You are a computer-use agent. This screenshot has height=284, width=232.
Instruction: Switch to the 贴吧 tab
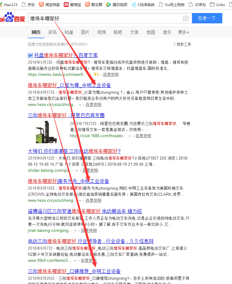click(x=118, y=32)
